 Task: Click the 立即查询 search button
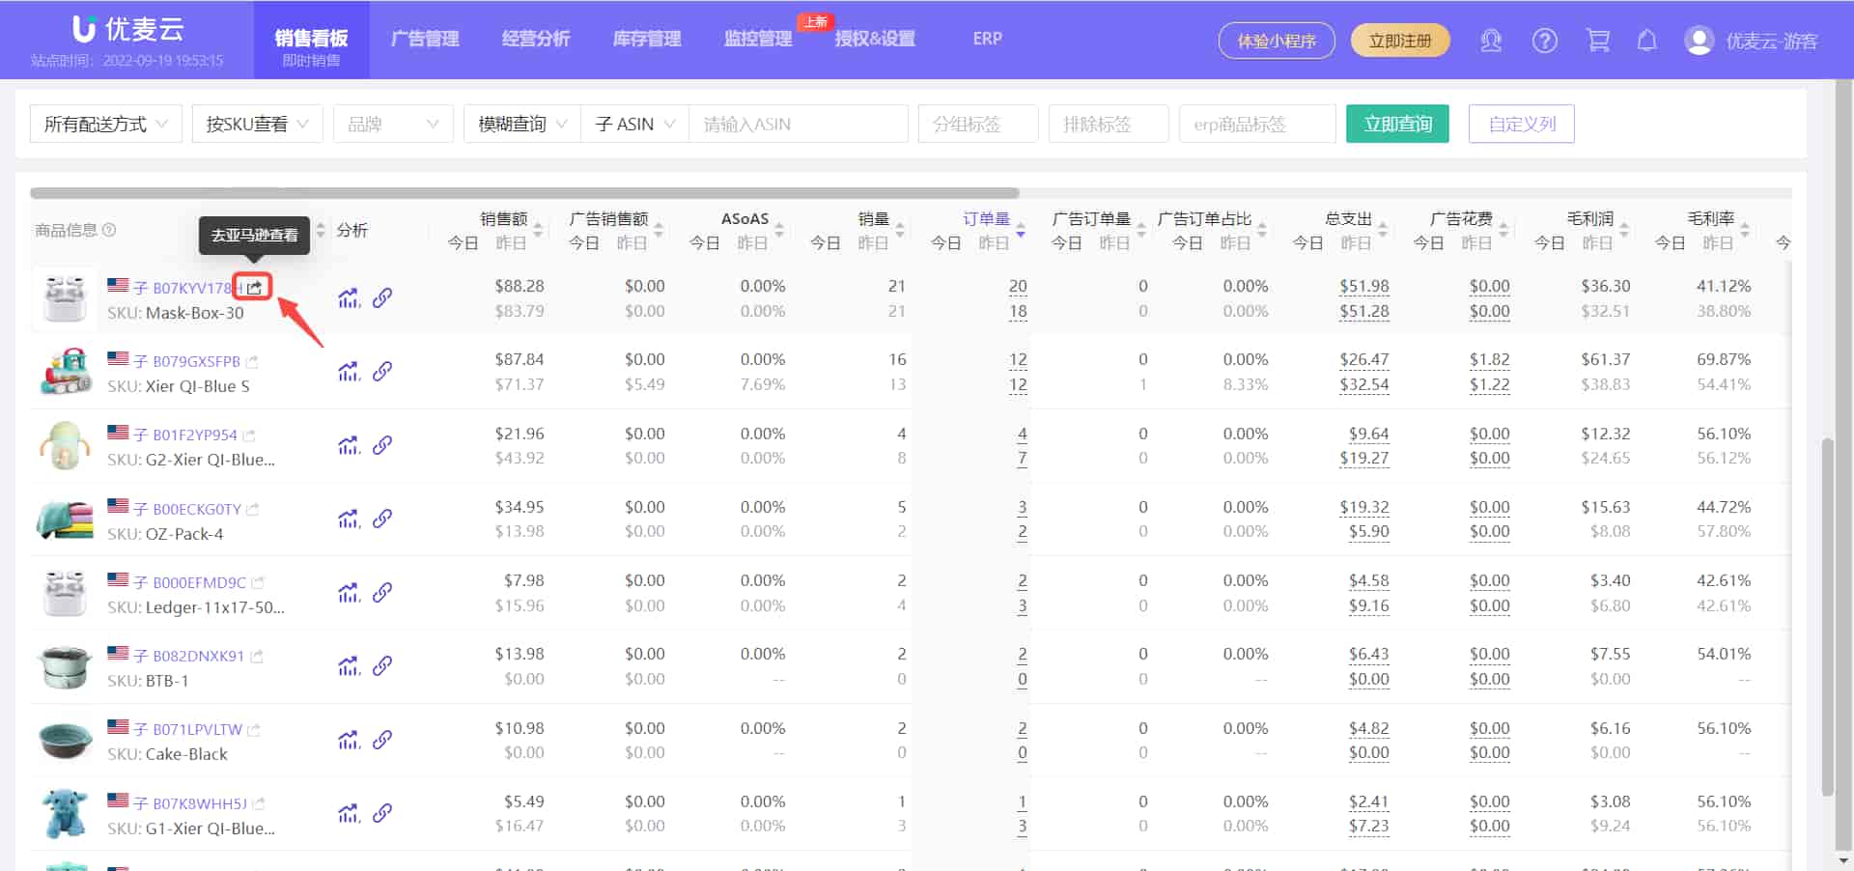click(x=1397, y=124)
